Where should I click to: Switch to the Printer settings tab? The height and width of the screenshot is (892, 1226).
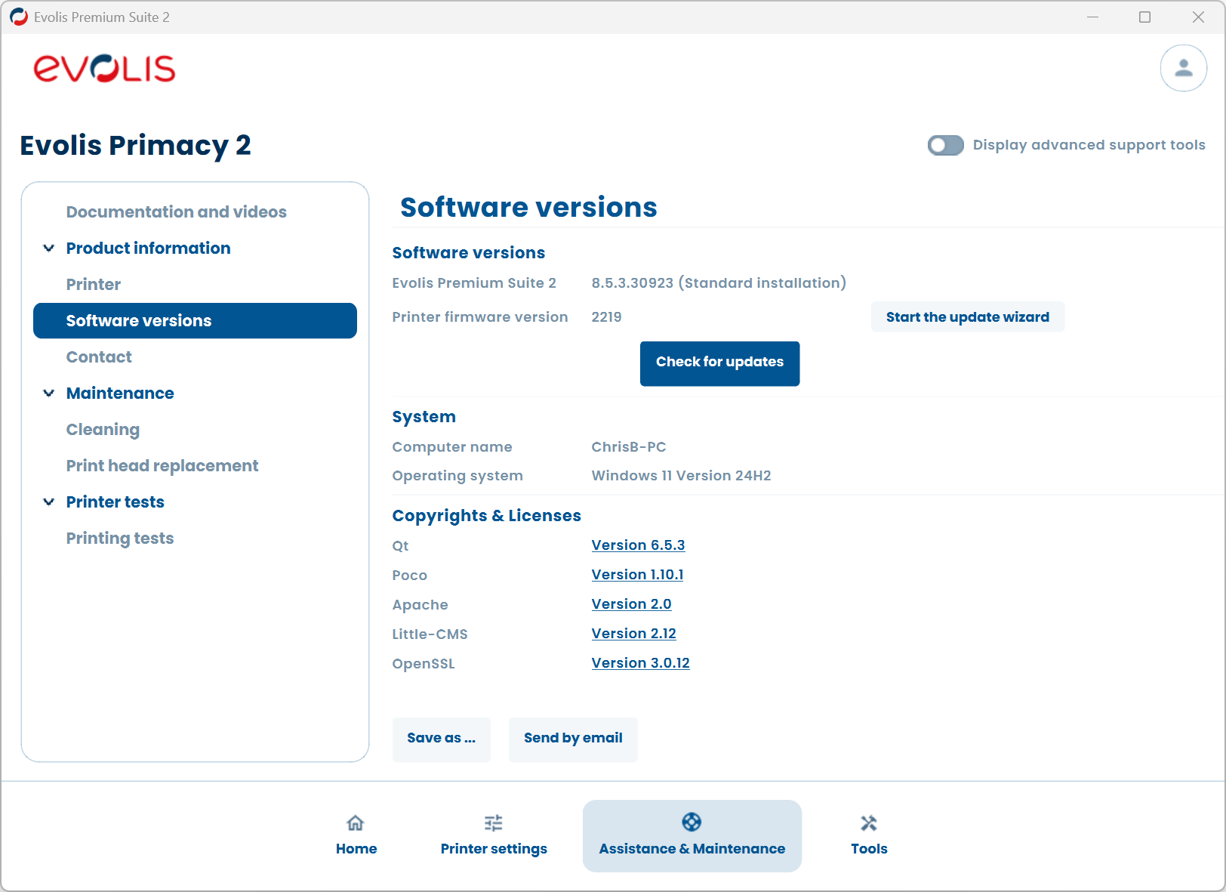pyautogui.click(x=494, y=835)
